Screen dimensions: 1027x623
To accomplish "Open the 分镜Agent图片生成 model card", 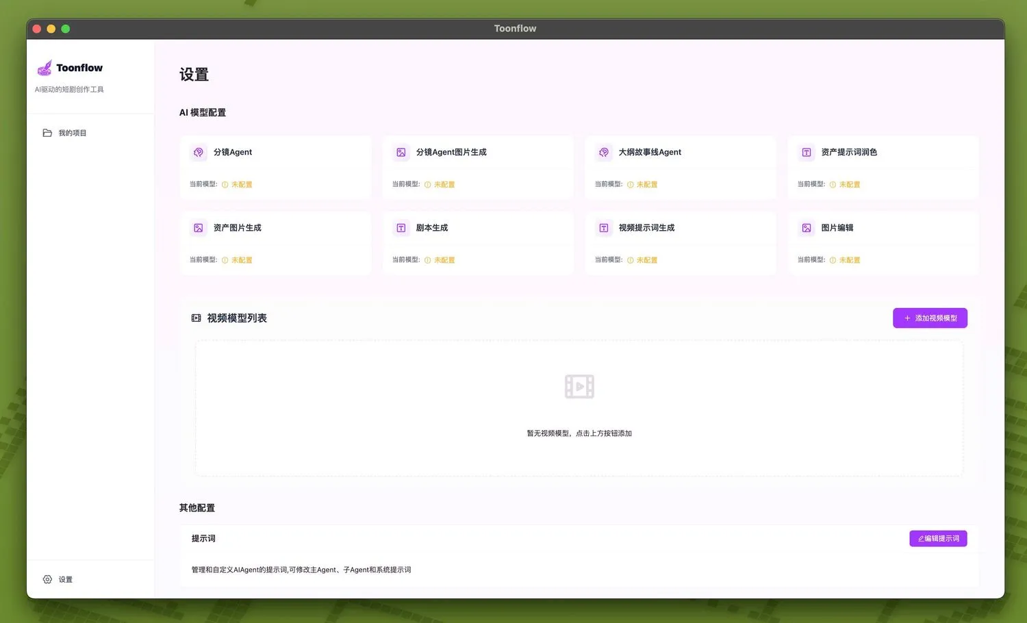I will click(x=478, y=168).
